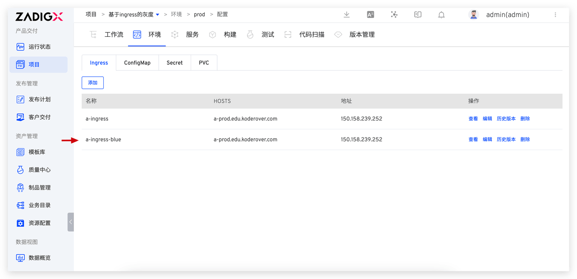
Task: Open 模板库 in the sidebar
Action: point(37,152)
